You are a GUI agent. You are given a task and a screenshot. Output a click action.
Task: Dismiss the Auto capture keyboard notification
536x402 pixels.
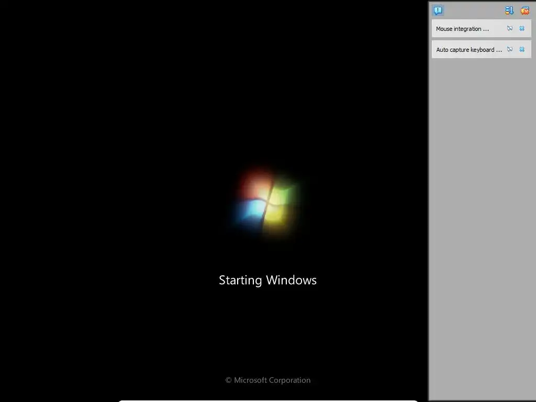coord(522,49)
